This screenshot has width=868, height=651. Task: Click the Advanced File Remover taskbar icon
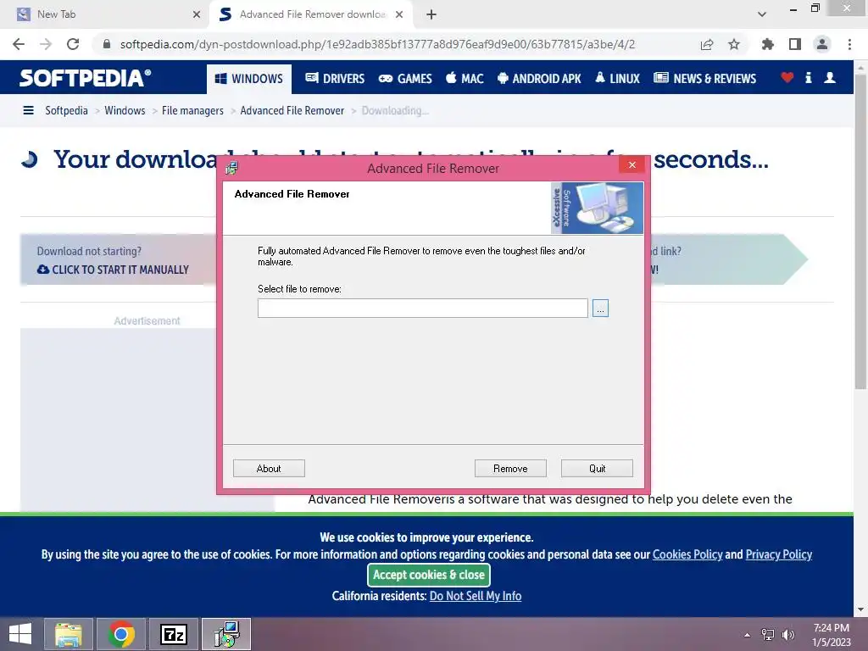pyautogui.click(x=226, y=634)
